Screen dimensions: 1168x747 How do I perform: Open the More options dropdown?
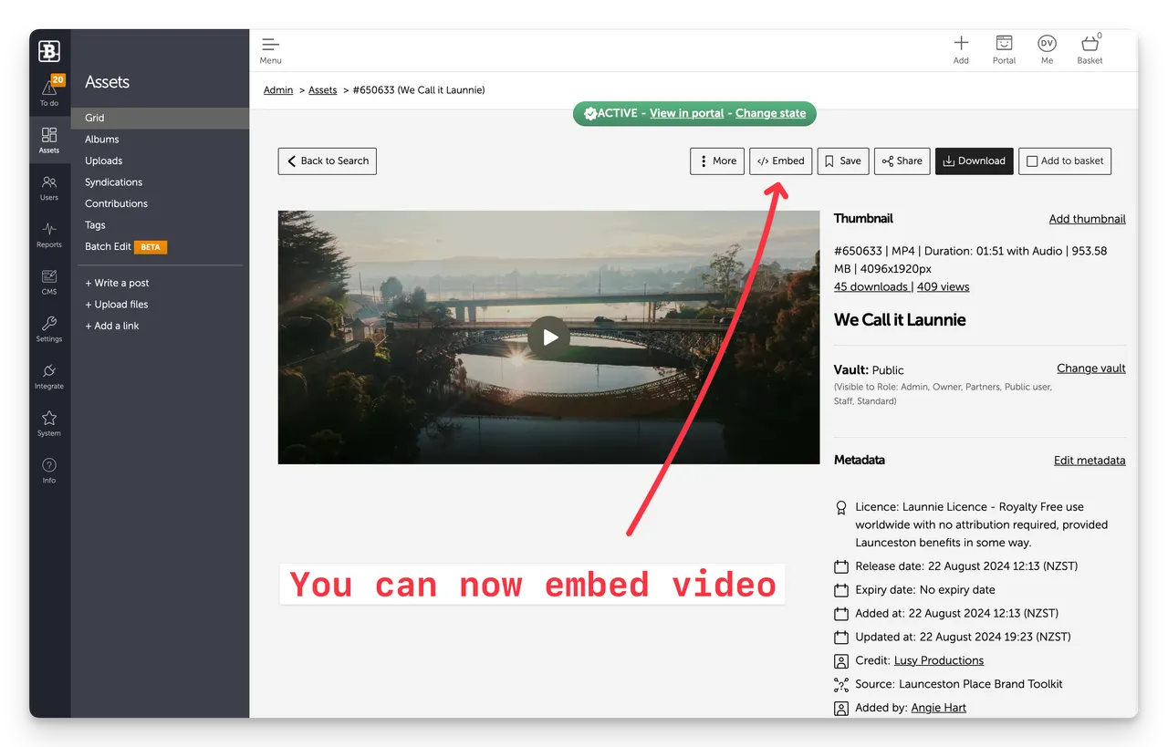click(x=717, y=161)
